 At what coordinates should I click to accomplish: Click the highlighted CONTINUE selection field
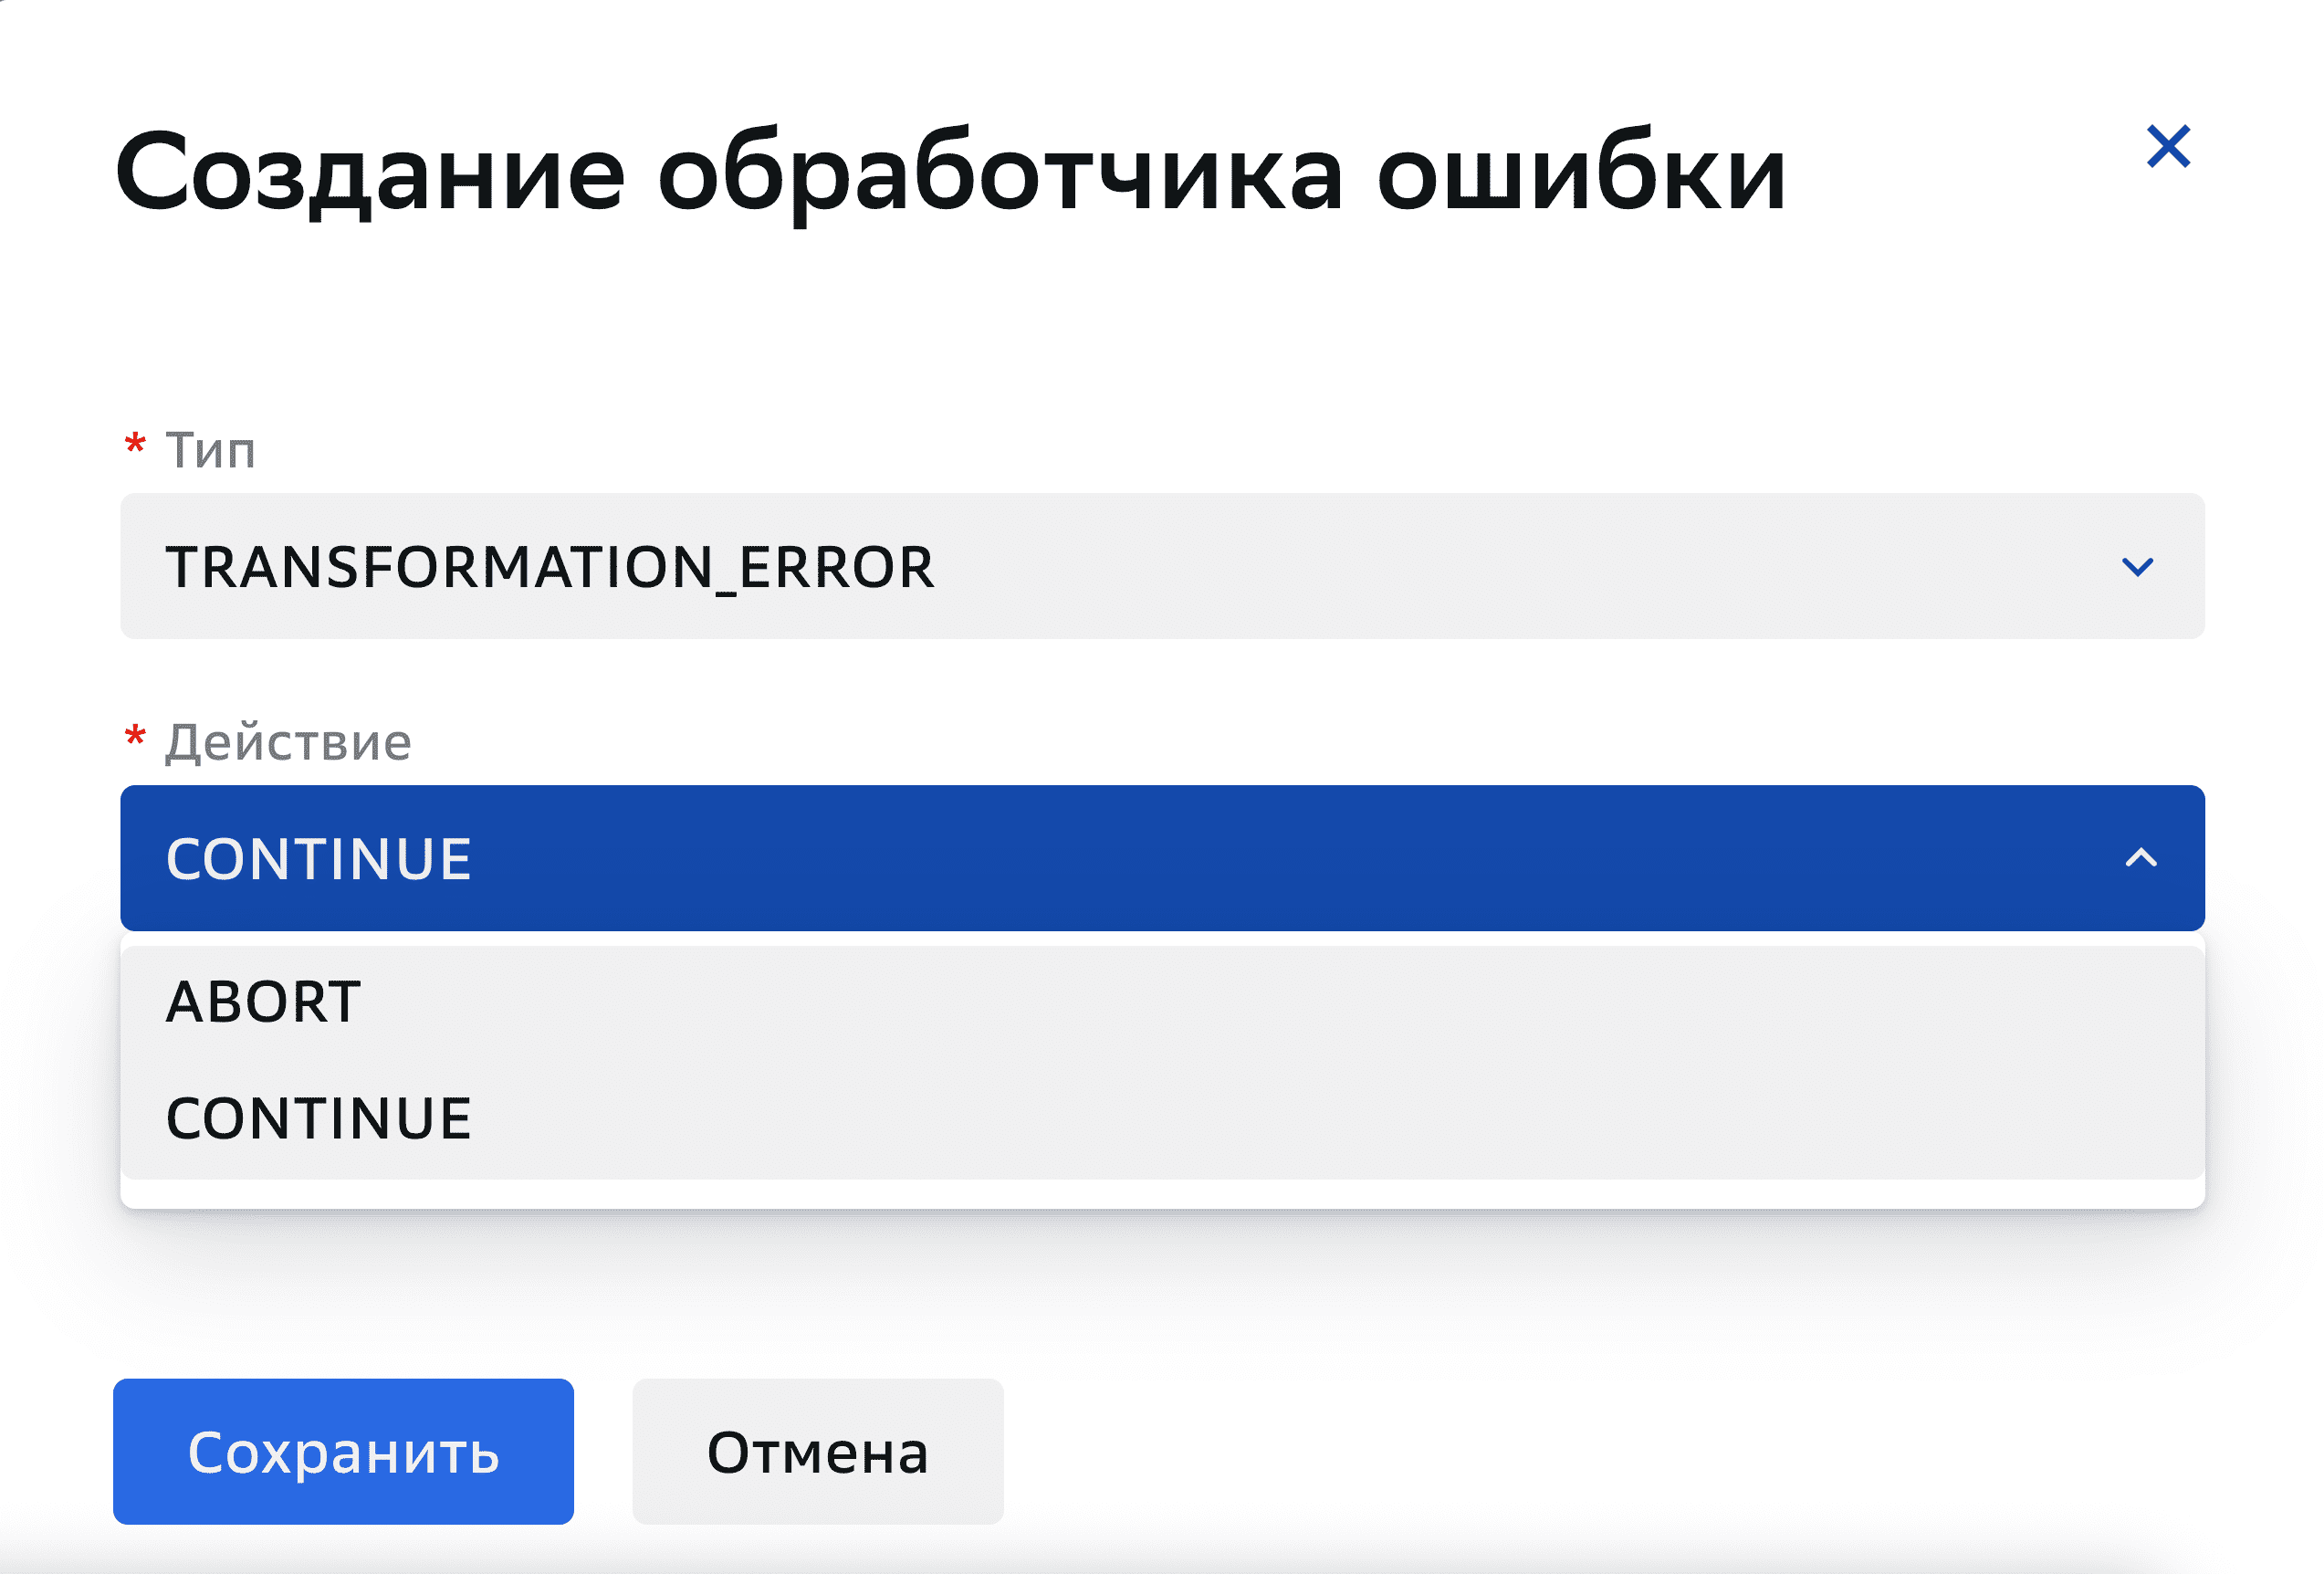click(x=700, y=858)
